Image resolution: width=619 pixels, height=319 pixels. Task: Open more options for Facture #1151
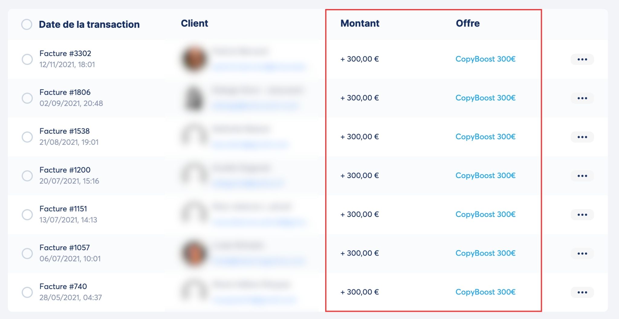[582, 215]
